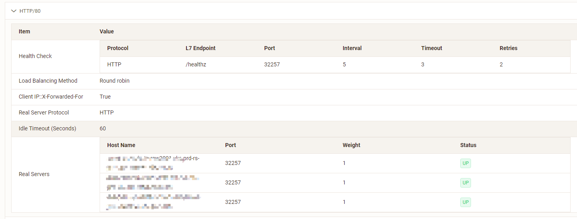Screen dimensions: 577x219
Task: Click the first server's weight value 1
Action: coord(344,163)
